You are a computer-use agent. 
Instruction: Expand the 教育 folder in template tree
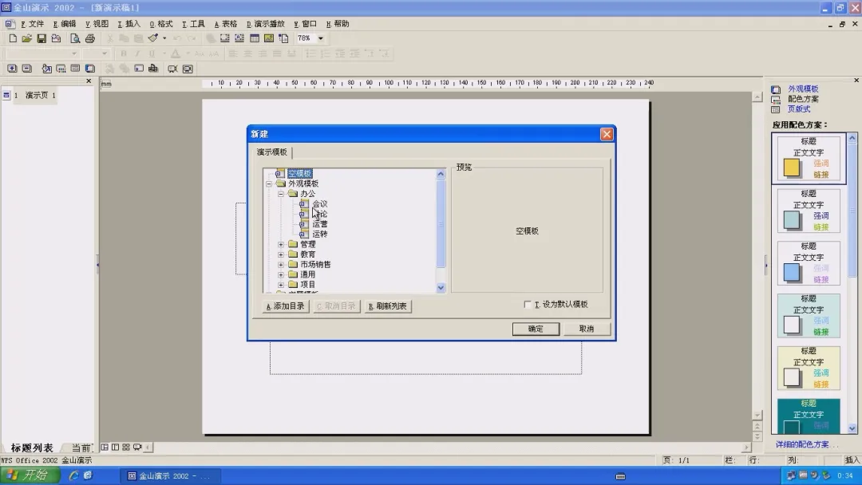pos(281,254)
